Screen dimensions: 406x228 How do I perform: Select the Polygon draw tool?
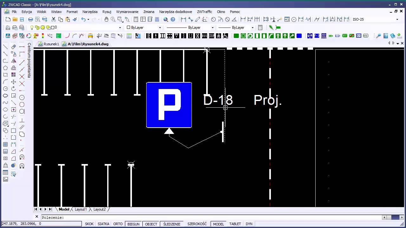click(x=5, y=68)
